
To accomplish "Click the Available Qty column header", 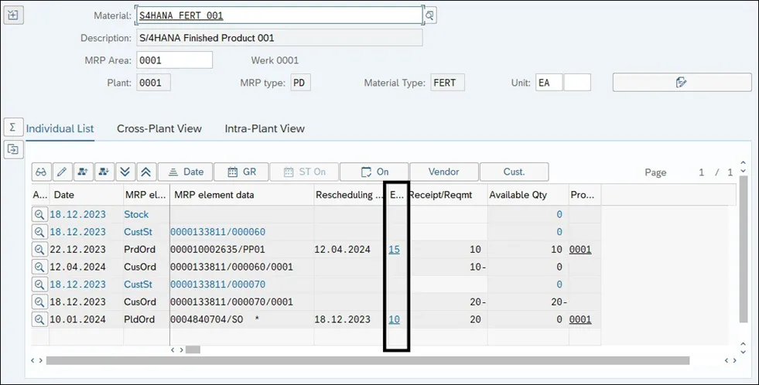I will pyautogui.click(x=528, y=195).
